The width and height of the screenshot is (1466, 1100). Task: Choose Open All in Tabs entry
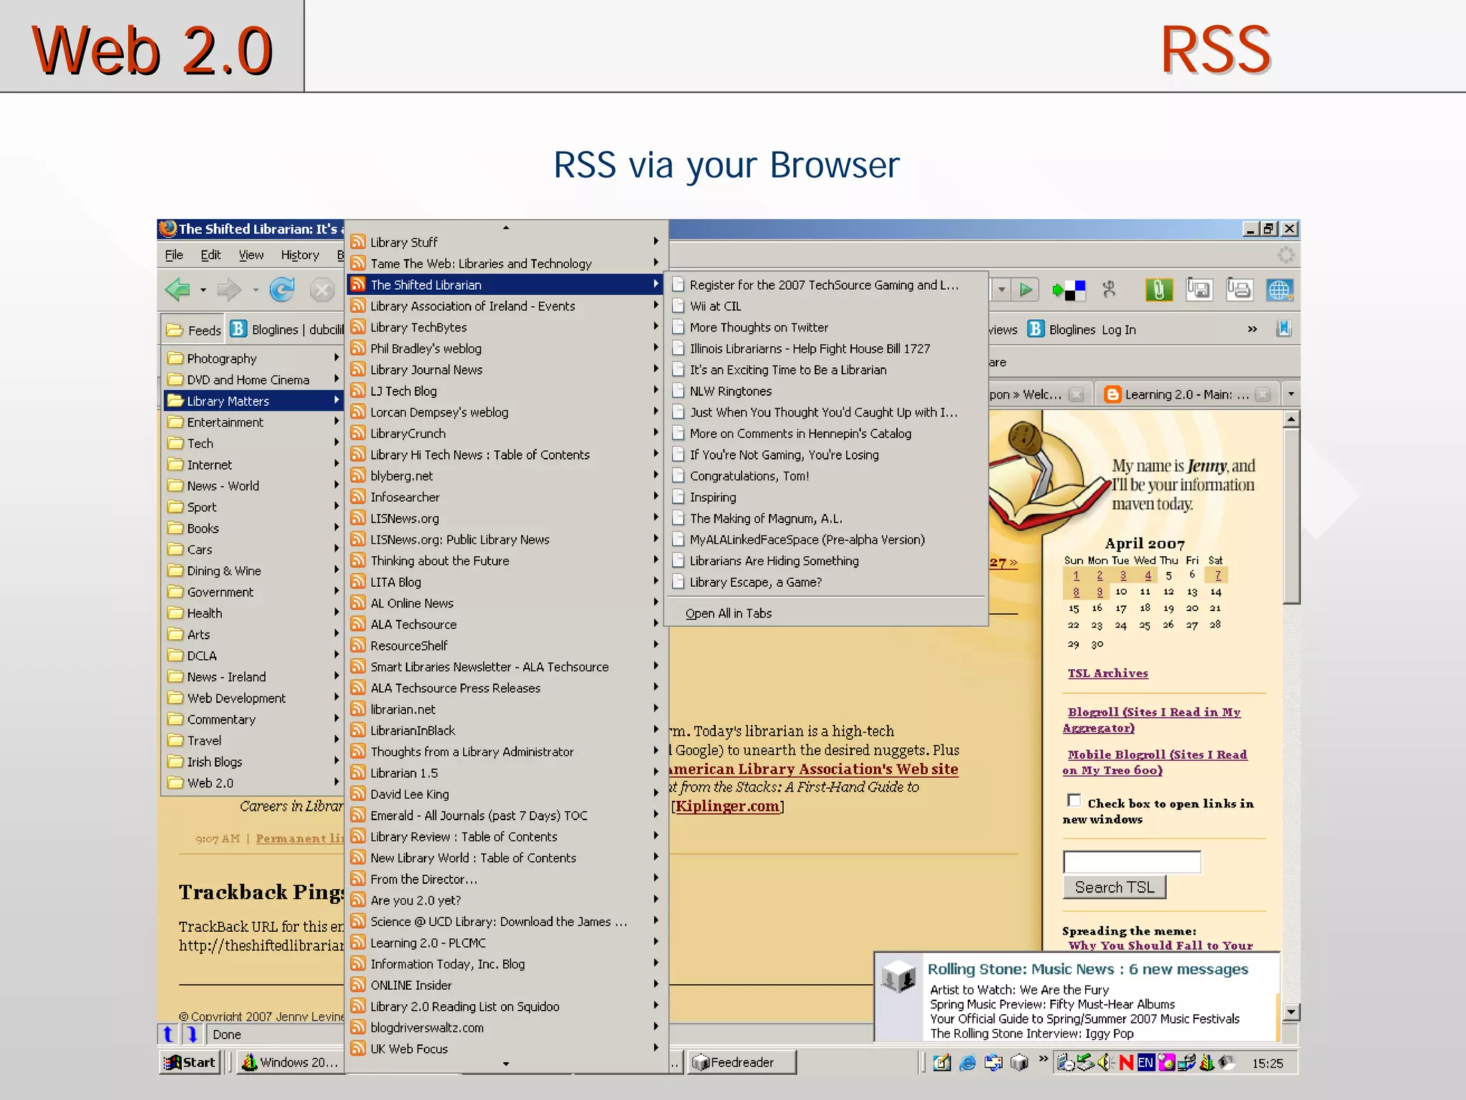728,613
